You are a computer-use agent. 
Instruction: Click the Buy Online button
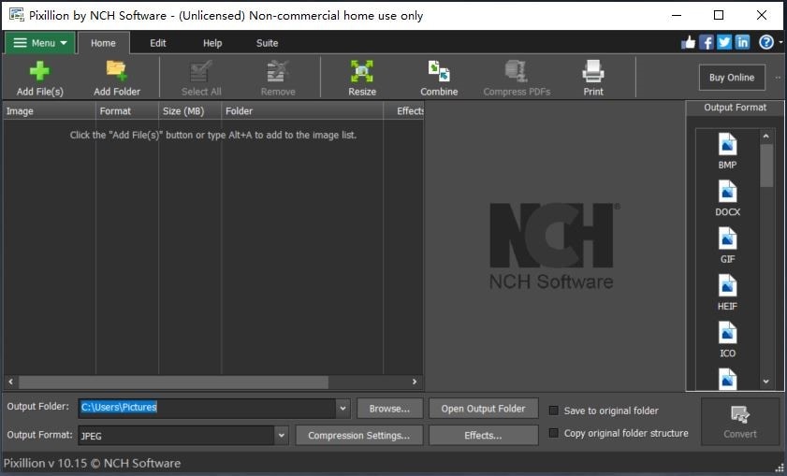(x=732, y=78)
